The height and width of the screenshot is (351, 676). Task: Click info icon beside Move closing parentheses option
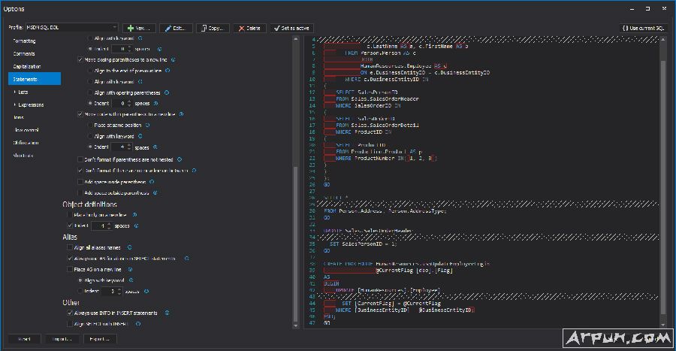click(x=174, y=59)
